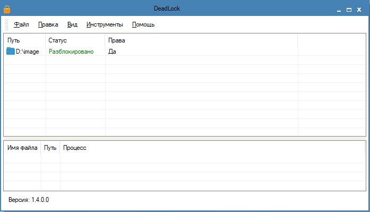The image size is (370, 212).
Task: Click the DeadLock padlock icon in title bar
Action: [x=7, y=9]
